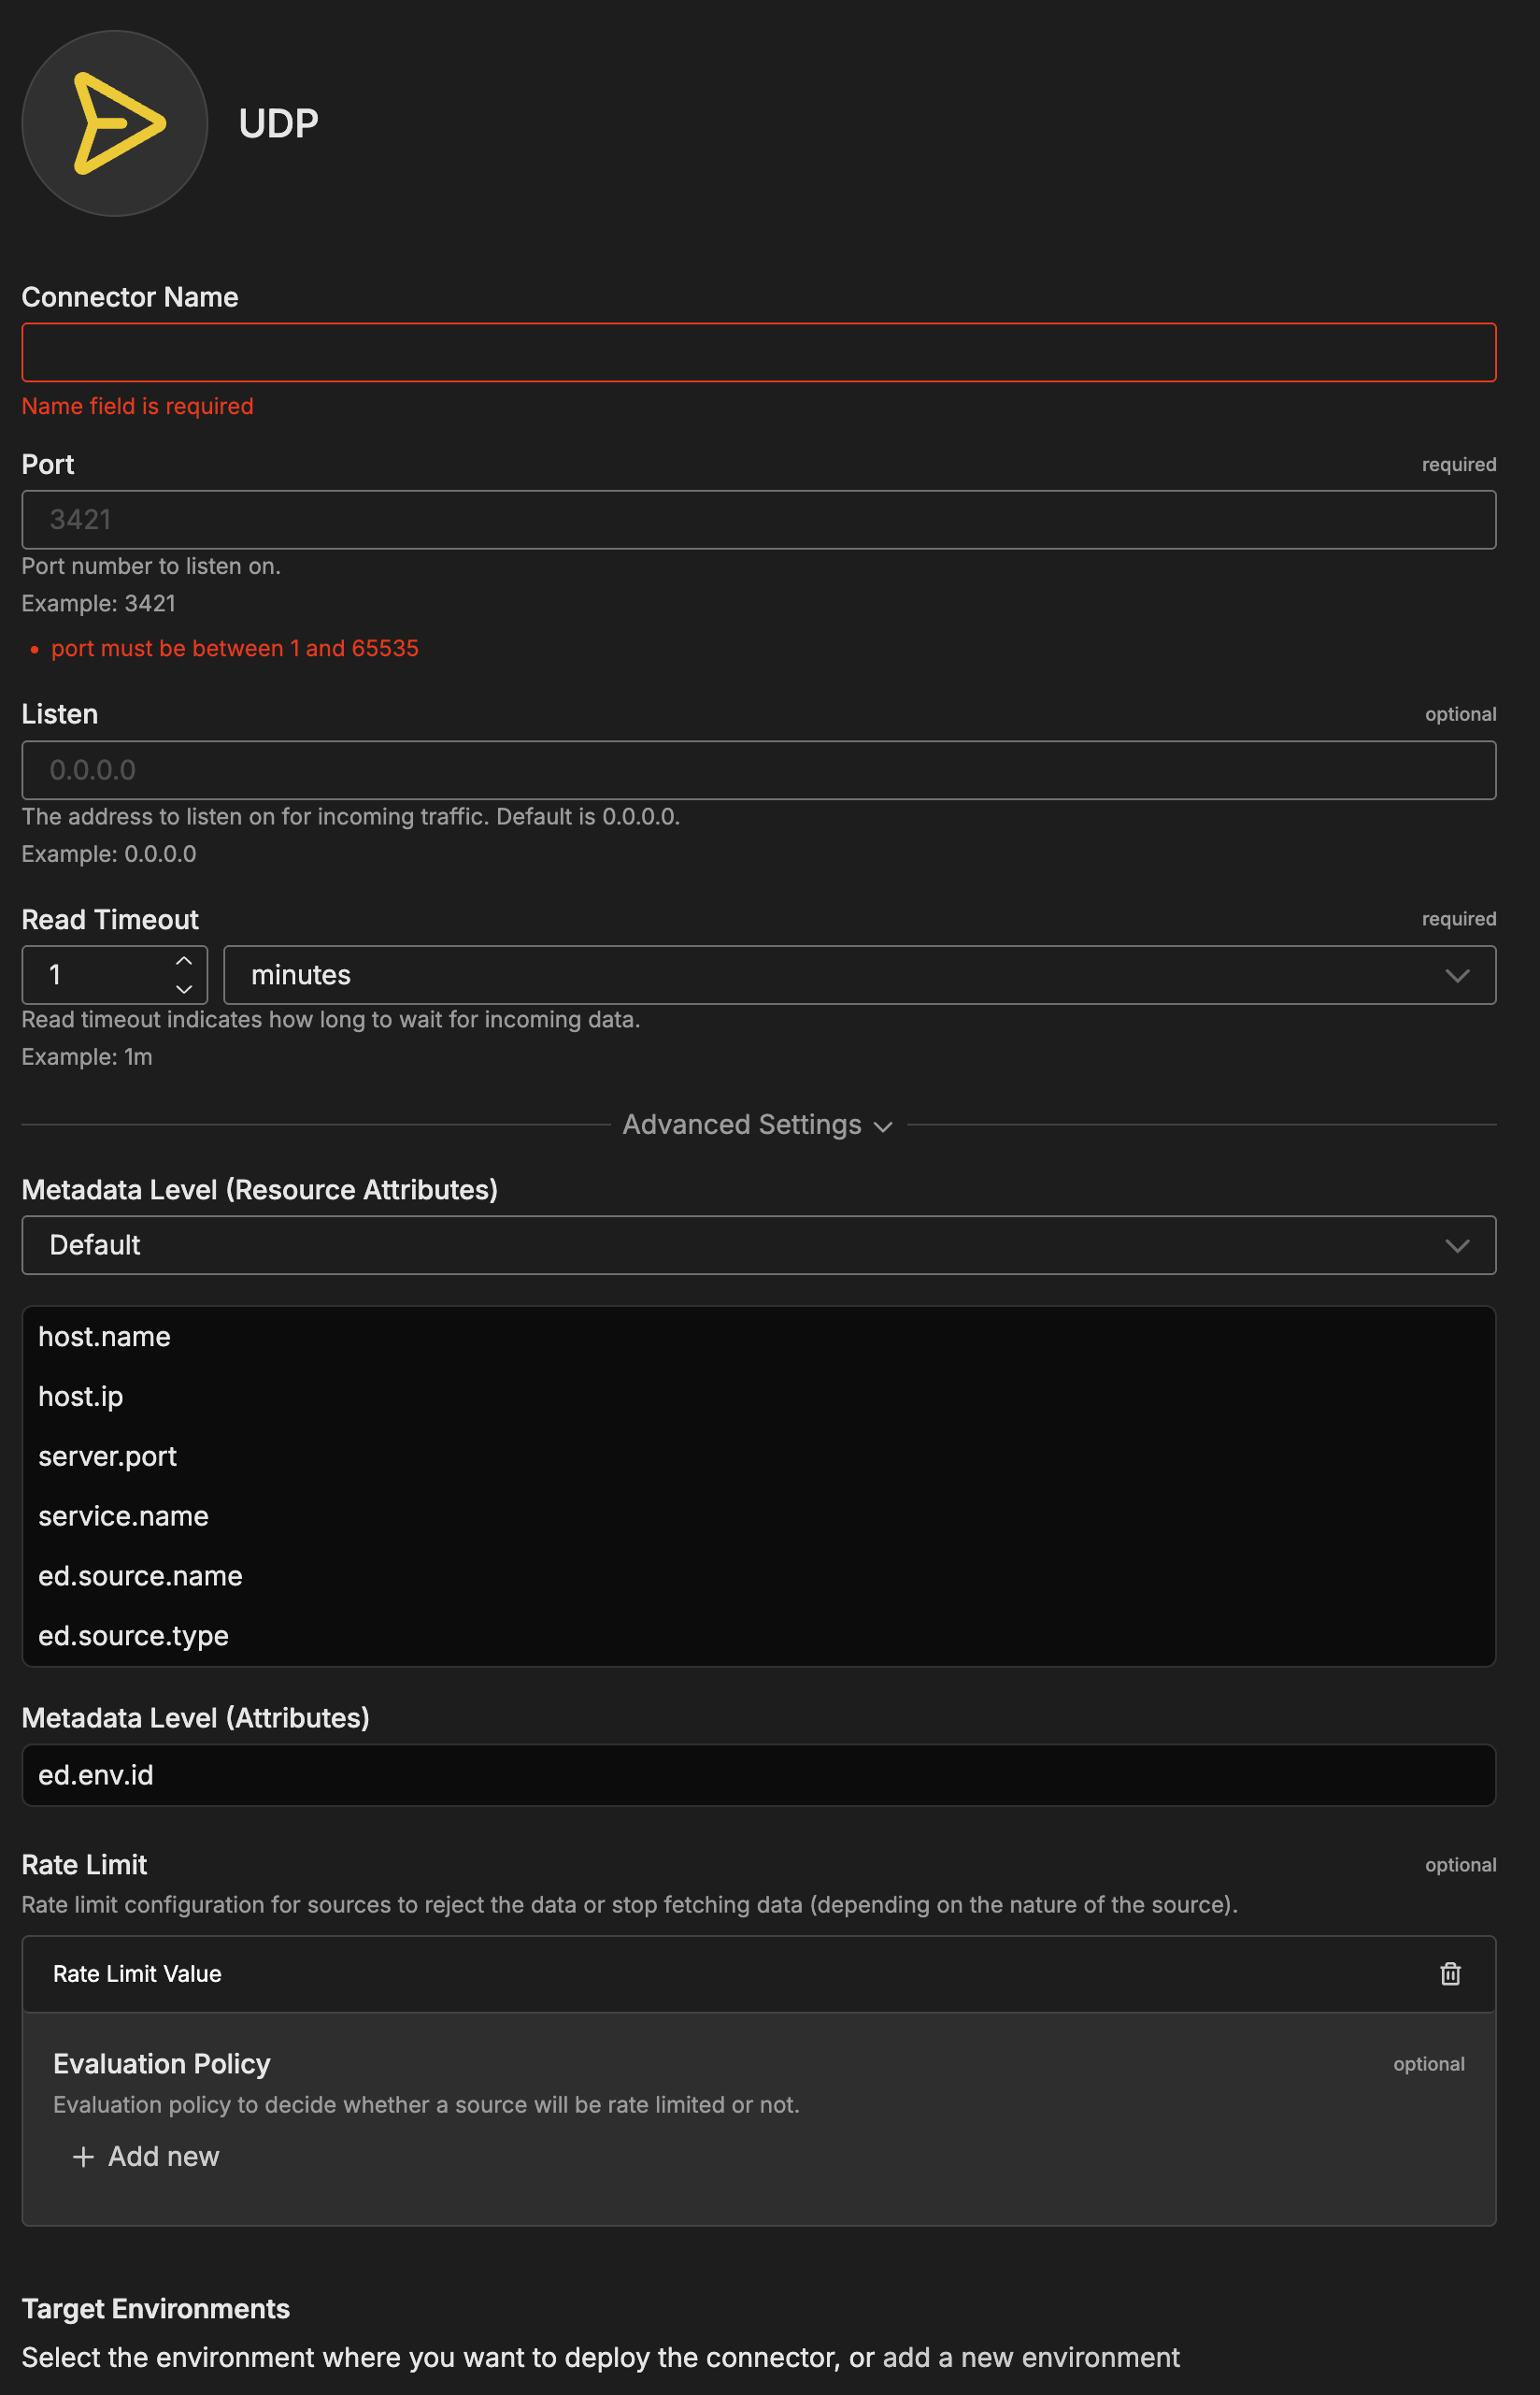Pick the service.name attribute
The width and height of the screenshot is (1540, 2395).
pyautogui.click(x=123, y=1515)
